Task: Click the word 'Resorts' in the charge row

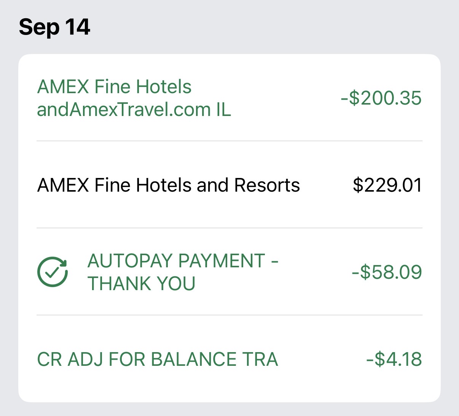Action: [267, 185]
